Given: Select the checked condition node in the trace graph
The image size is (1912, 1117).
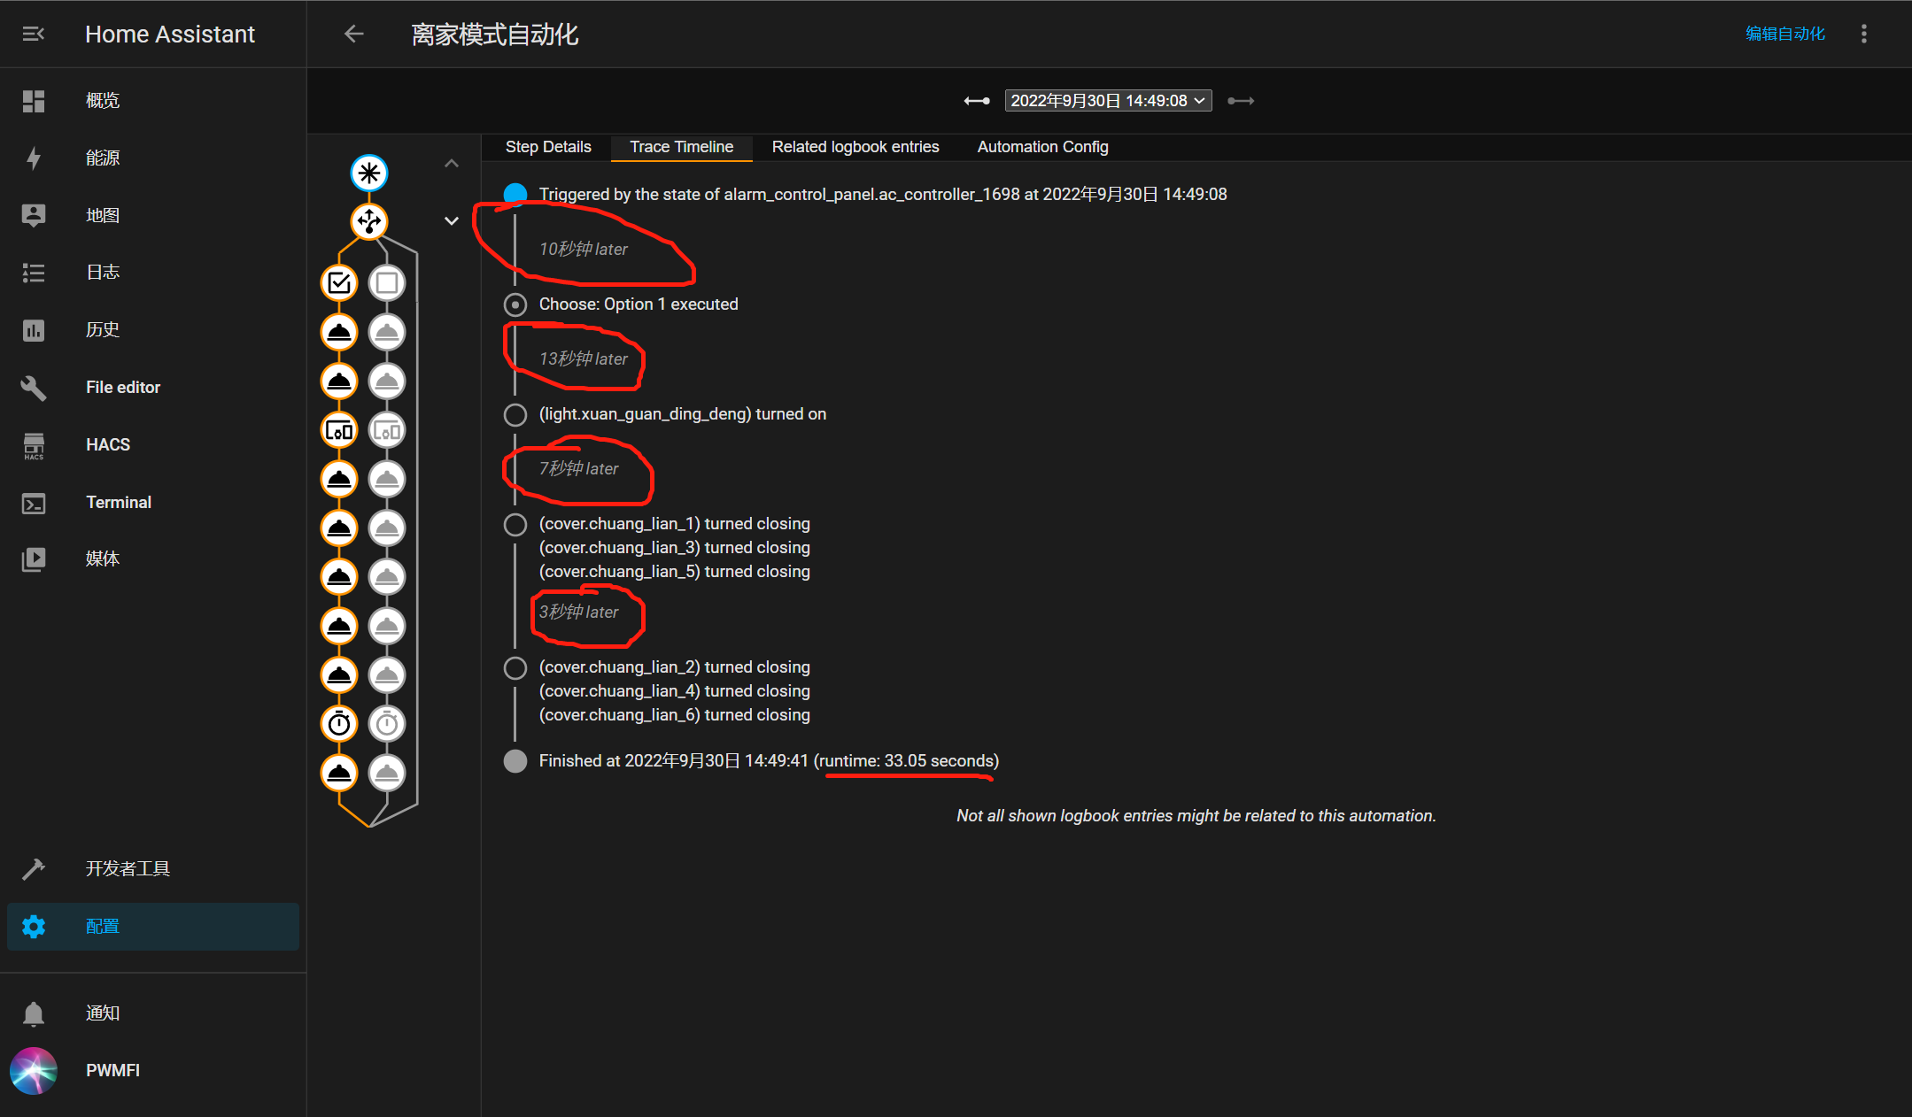Looking at the screenshot, I should 339,283.
